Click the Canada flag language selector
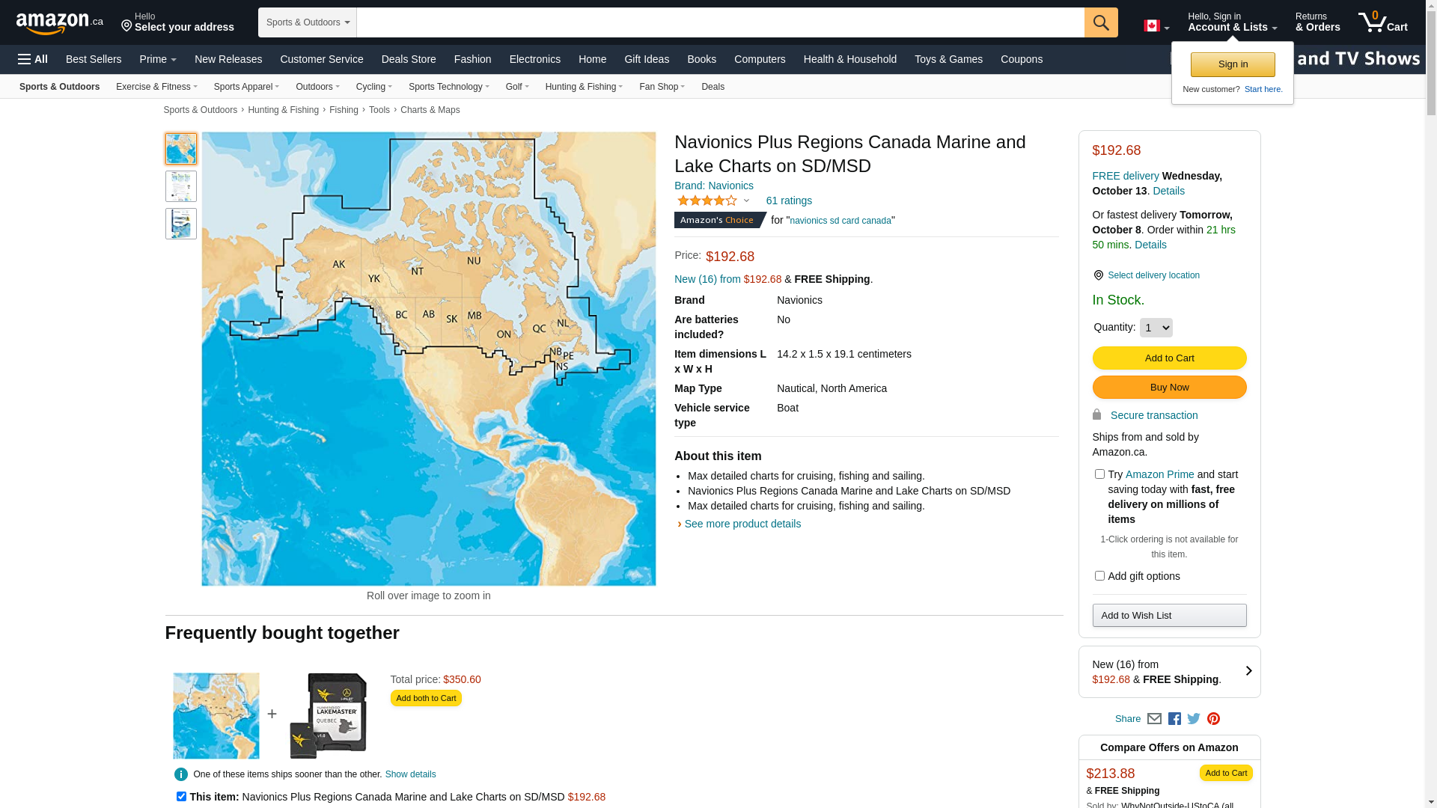Viewport: 1437px width, 808px height. (x=1156, y=26)
